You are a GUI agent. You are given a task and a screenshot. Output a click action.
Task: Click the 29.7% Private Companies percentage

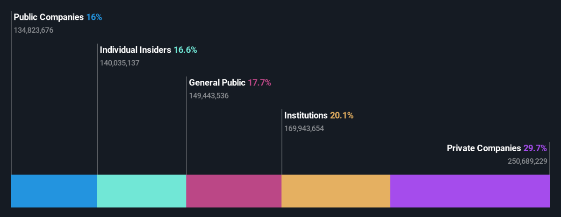point(535,148)
